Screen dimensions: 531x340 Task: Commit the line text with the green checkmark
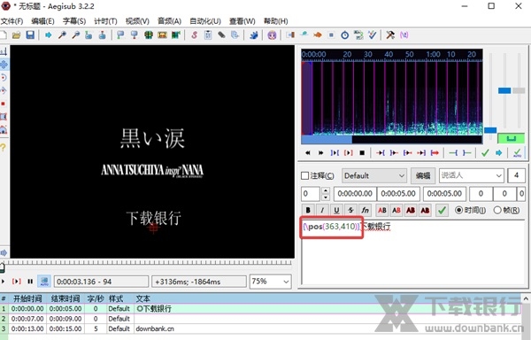442,211
